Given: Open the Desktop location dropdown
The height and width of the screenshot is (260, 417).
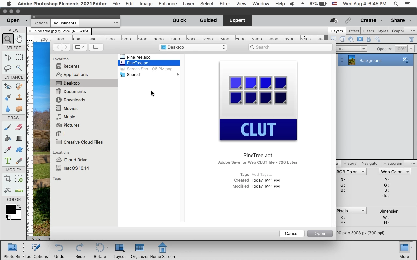Looking at the screenshot, I should 193,47.
